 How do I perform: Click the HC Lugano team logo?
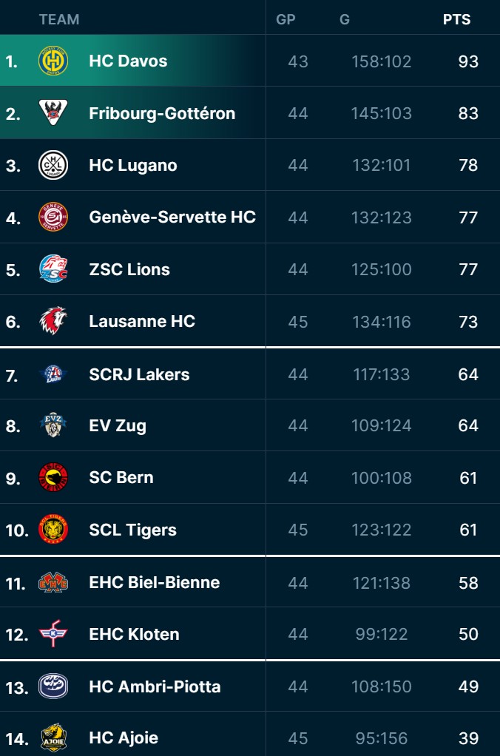tap(53, 165)
